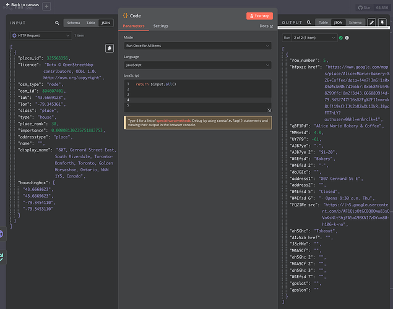The width and height of the screenshot is (393, 309).
Task: Click "gpslat" key in output JSON
Action: click(x=300, y=283)
